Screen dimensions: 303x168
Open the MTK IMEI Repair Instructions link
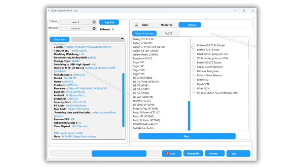(79, 136)
